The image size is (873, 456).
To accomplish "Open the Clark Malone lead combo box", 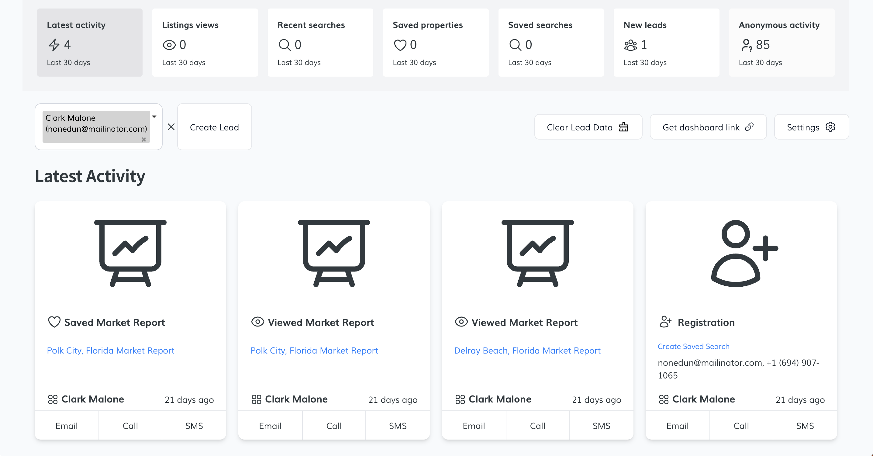I will (96, 126).
